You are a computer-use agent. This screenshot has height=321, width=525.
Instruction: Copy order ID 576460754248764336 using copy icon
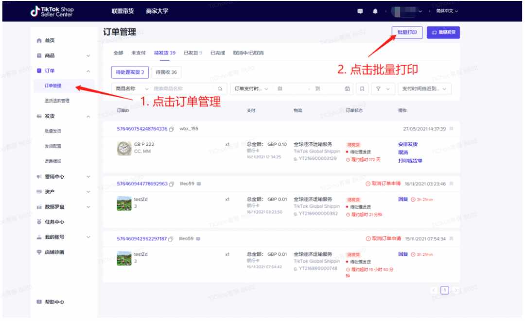172,129
